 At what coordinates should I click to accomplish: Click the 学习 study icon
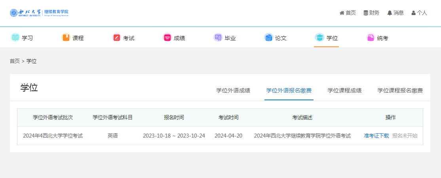[x=15, y=38]
